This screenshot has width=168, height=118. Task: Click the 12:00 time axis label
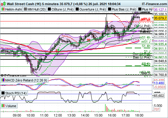point(58,116)
